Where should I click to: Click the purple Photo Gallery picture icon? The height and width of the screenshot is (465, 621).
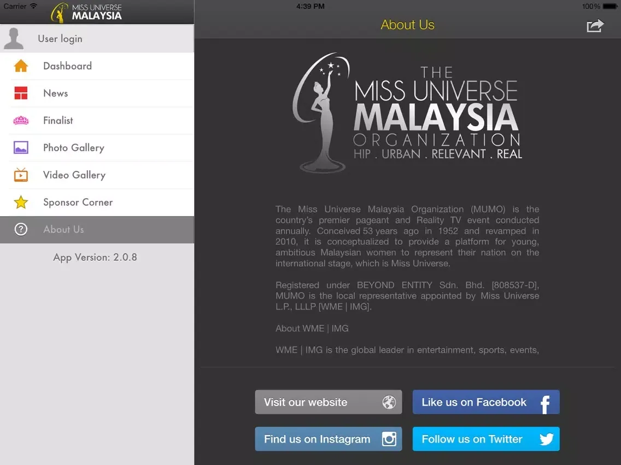pyautogui.click(x=21, y=147)
